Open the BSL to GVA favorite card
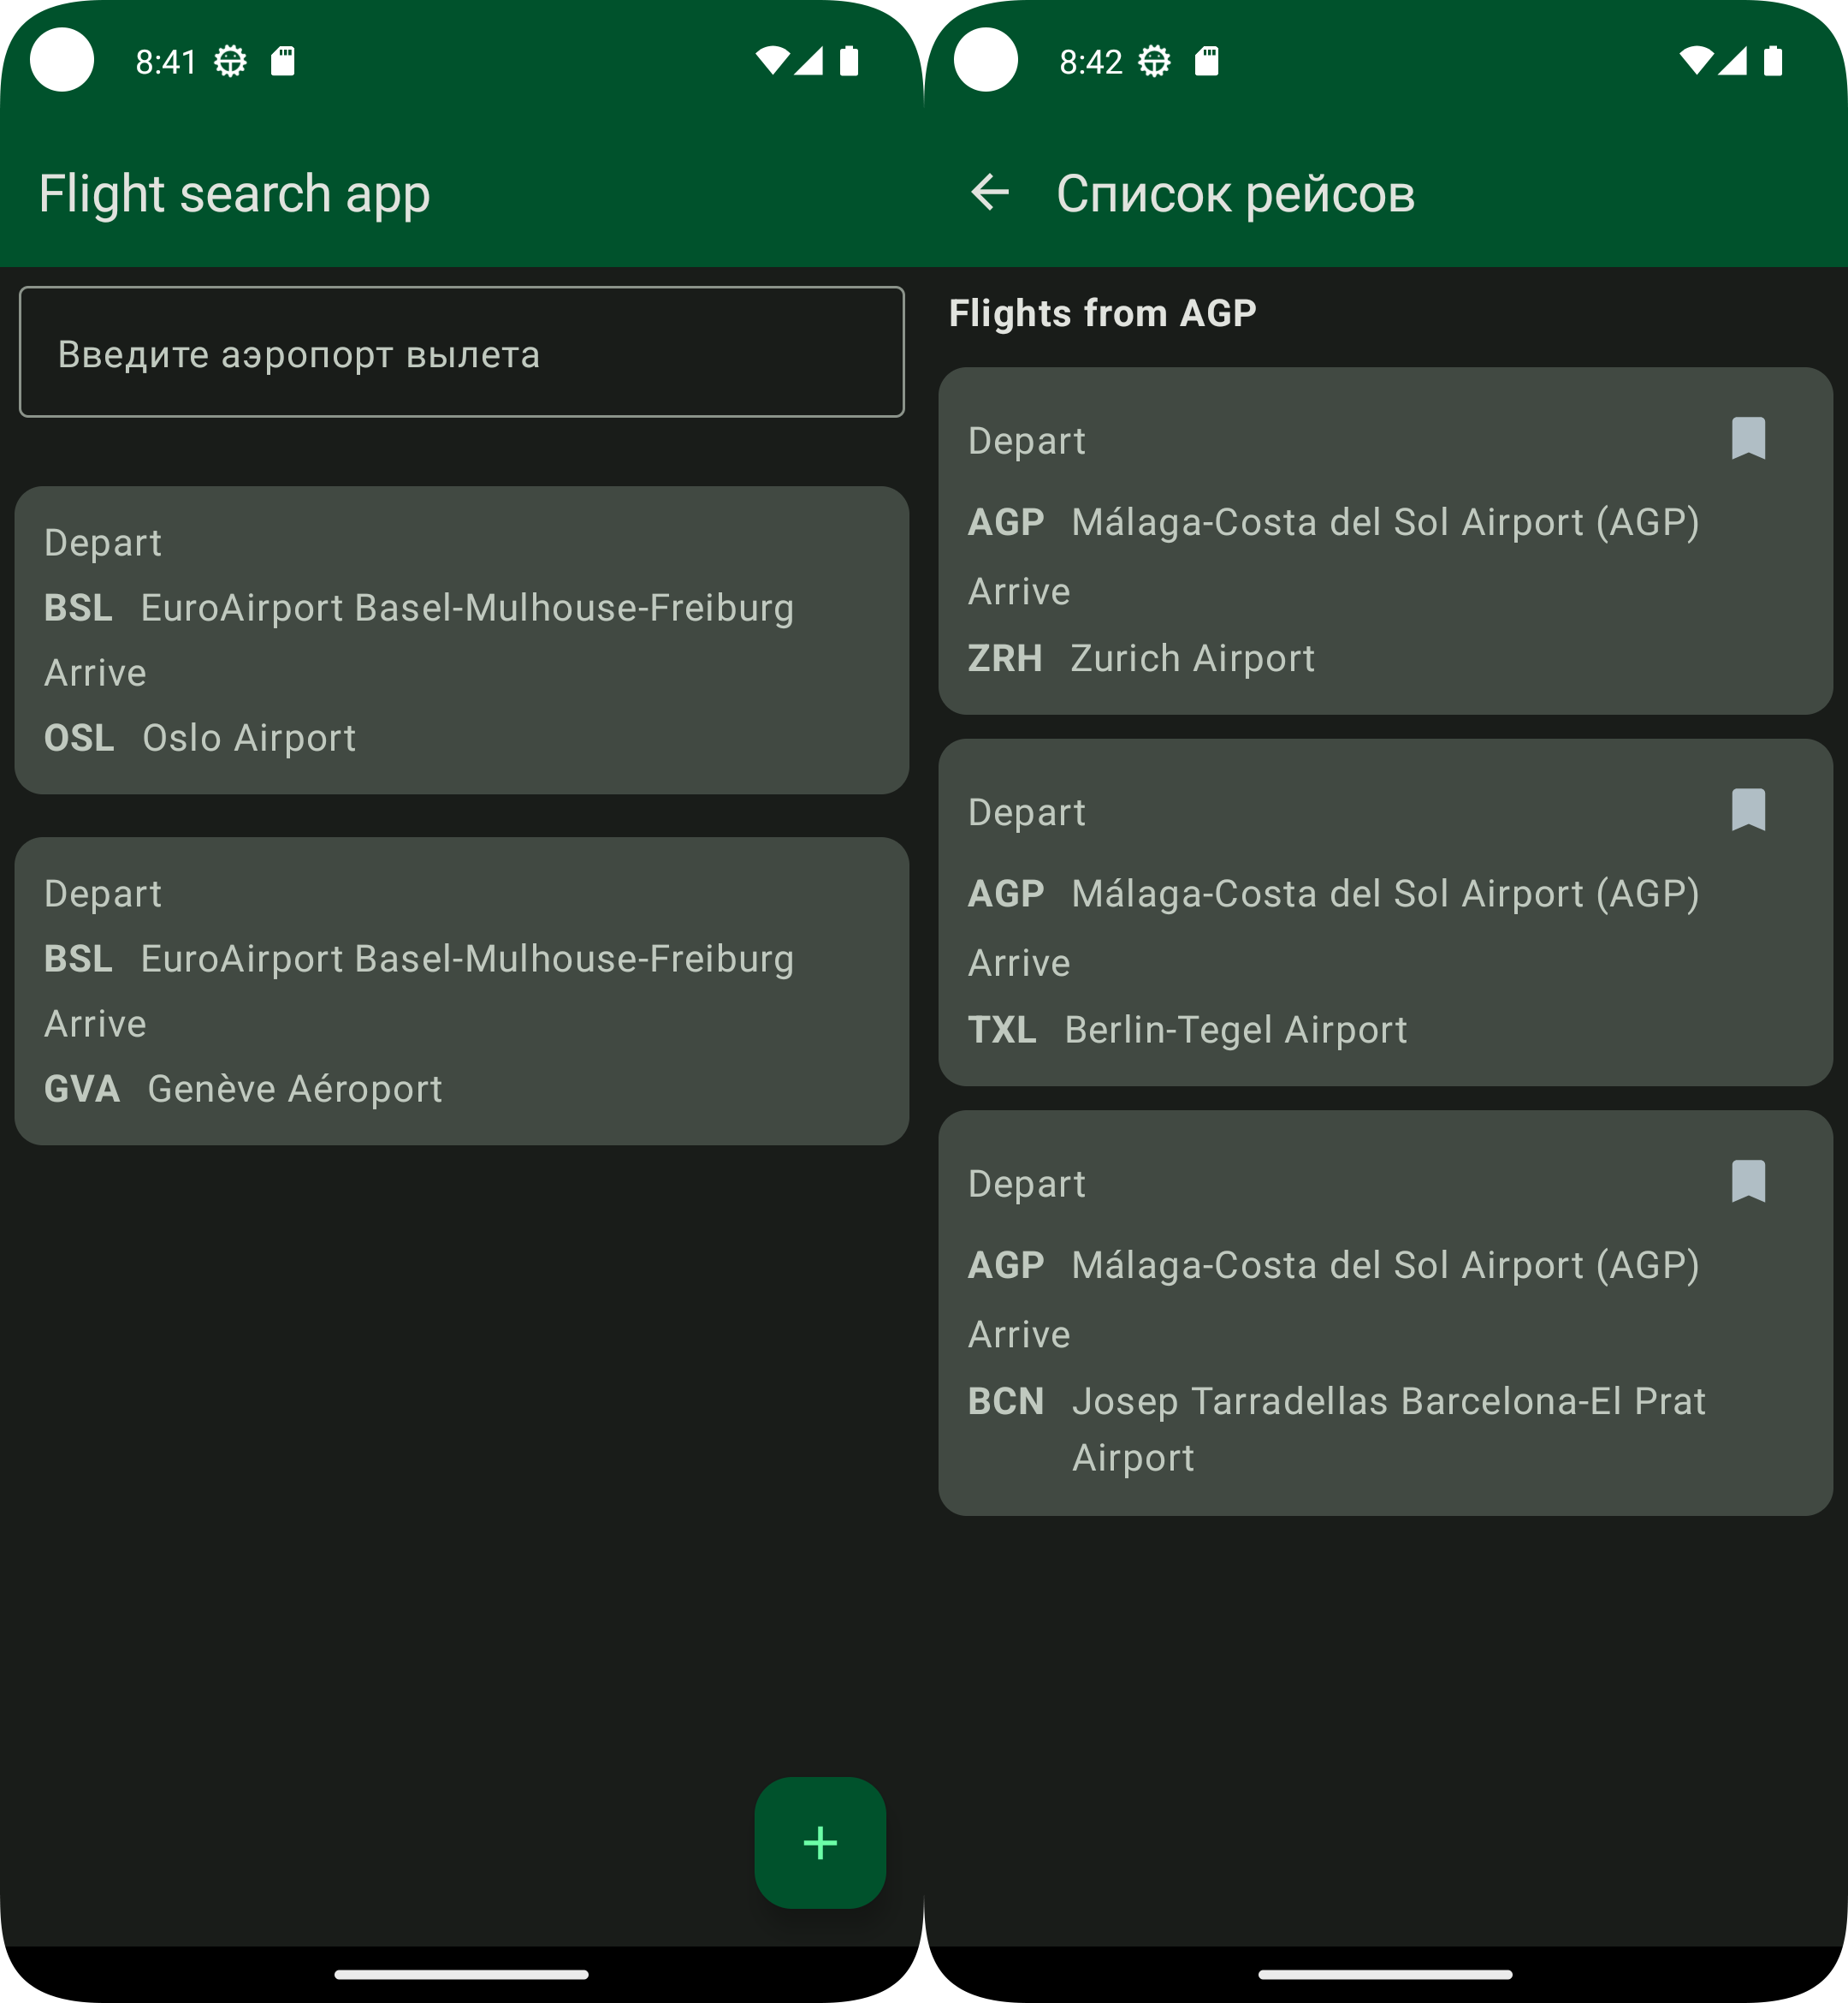 coord(461,990)
